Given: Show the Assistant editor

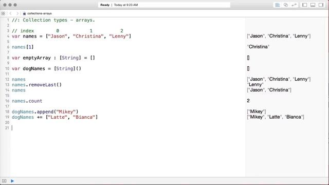Looking at the screenshot, I should coord(286,5).
